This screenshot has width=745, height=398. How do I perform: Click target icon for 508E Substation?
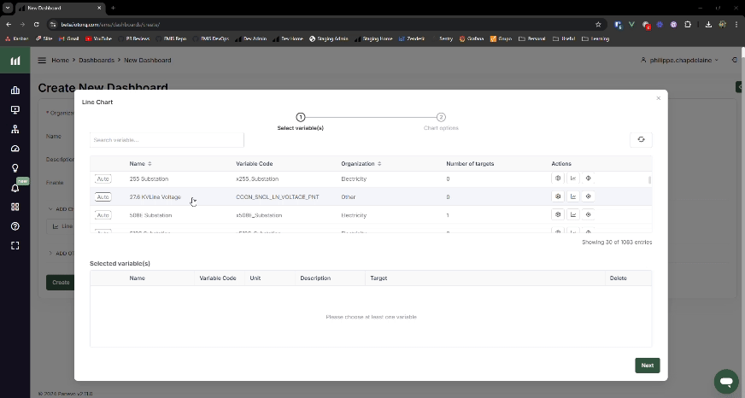588,214
